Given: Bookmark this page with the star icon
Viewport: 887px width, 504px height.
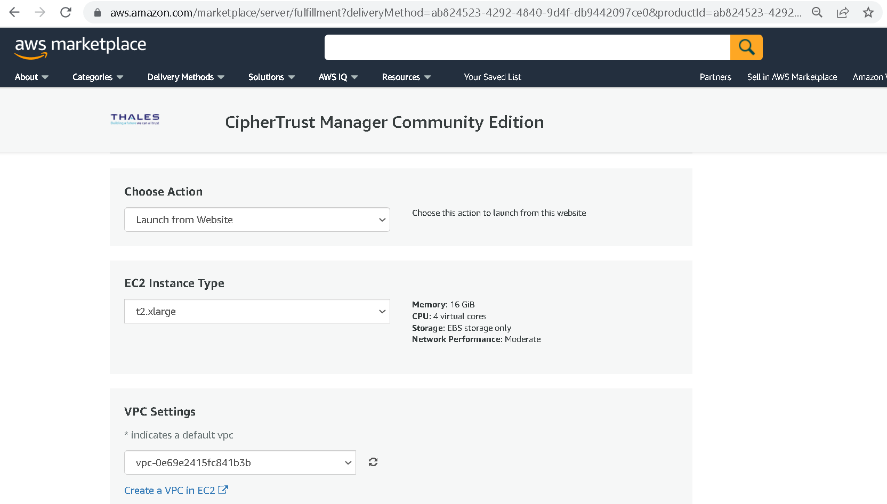Looking at the screenshot, I should (868, 12).
